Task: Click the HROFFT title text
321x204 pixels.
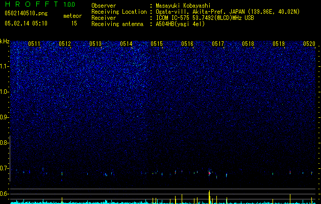Action: 32,4
